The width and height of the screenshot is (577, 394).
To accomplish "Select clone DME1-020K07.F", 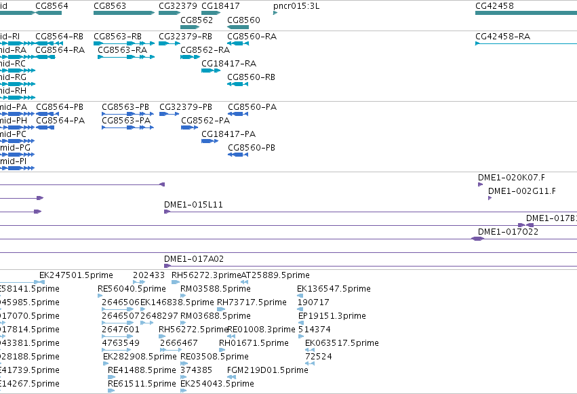I will coord(480,184).
